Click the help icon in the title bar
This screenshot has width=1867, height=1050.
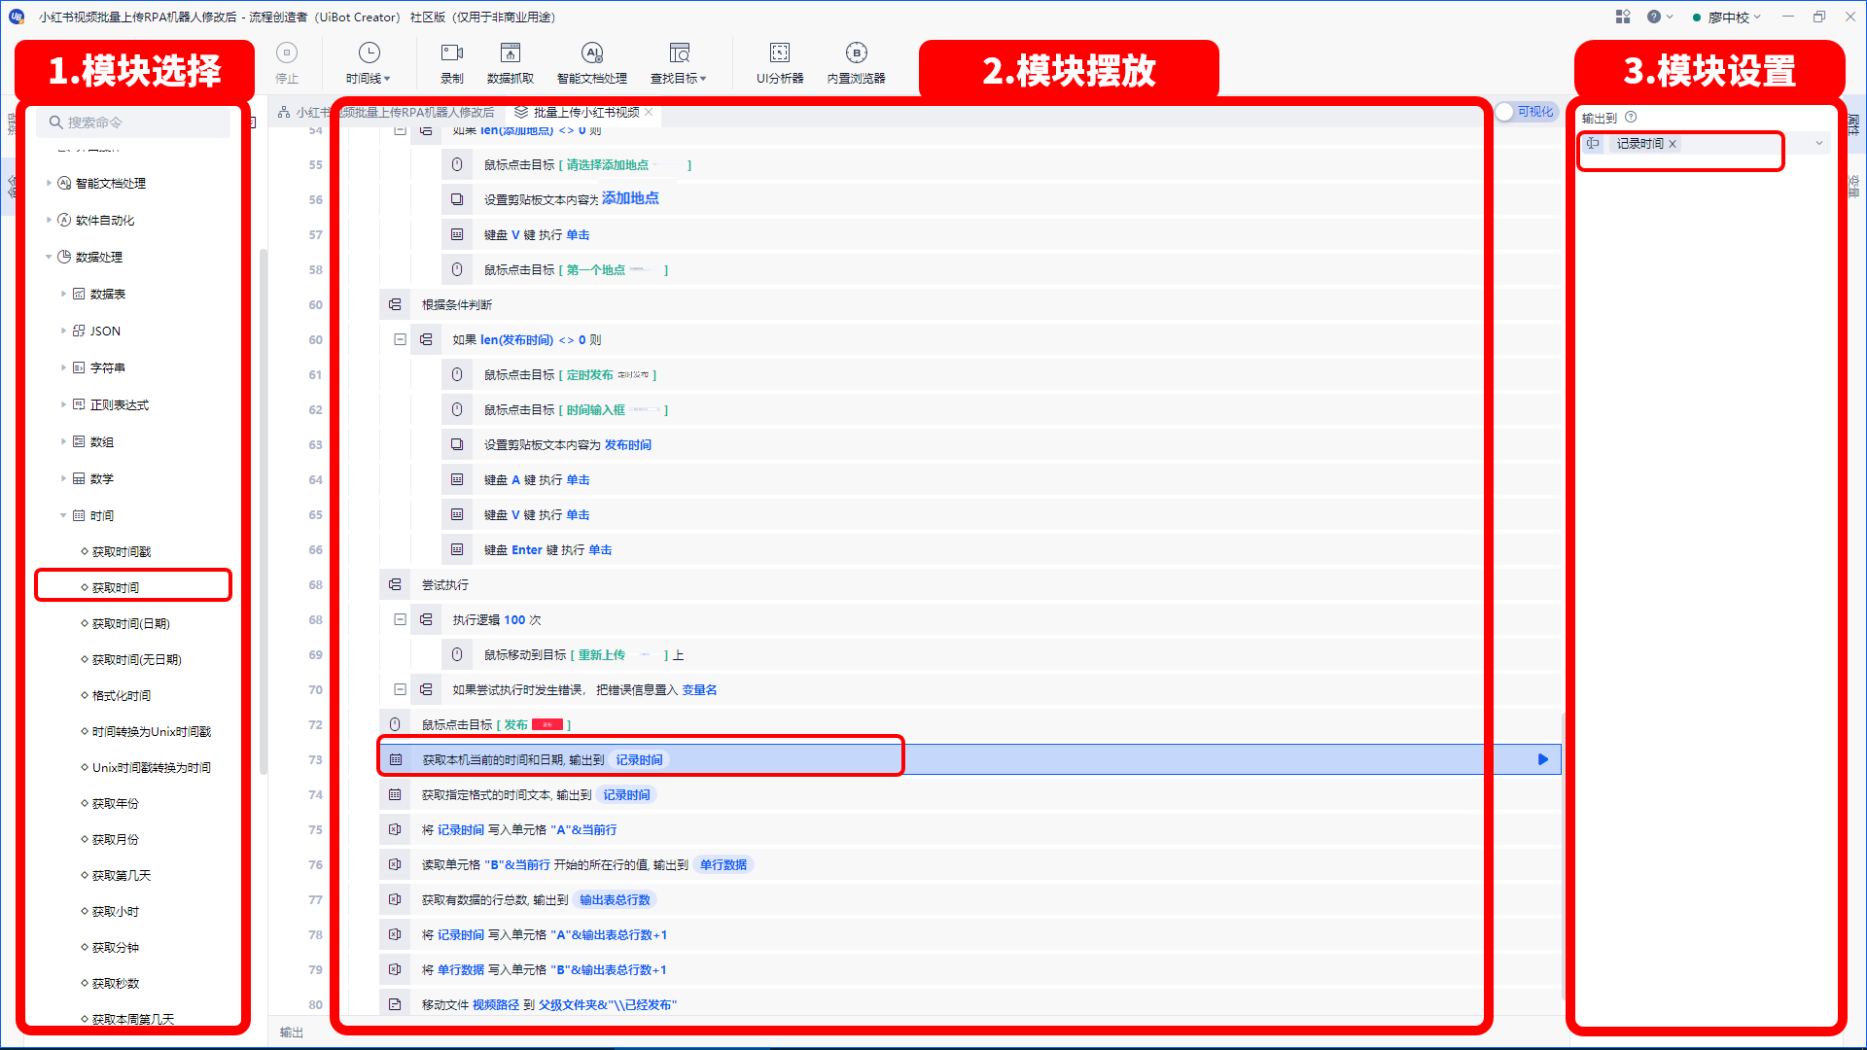(x=1654, y=17)
